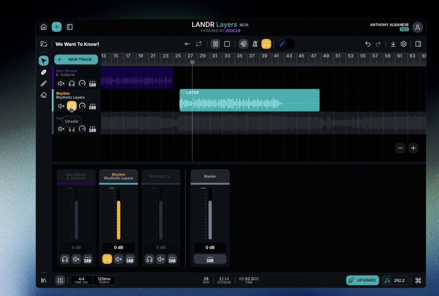Screen dimensions: 439x296
Task: Click the playhead marker on the ruler
Action: tap(192, 63)
